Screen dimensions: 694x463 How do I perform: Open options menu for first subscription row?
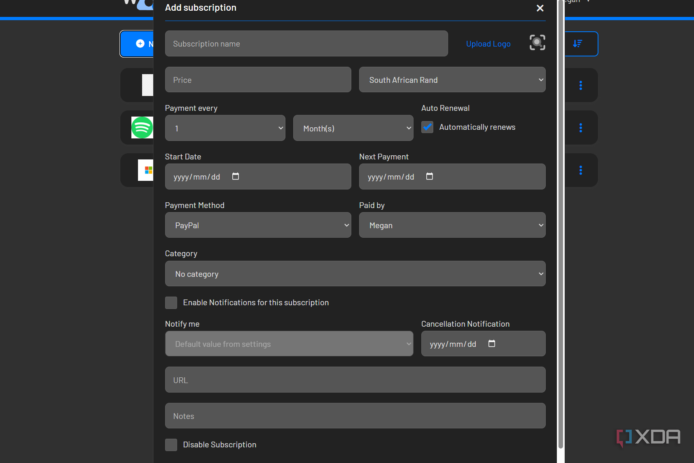pos(581,85)
